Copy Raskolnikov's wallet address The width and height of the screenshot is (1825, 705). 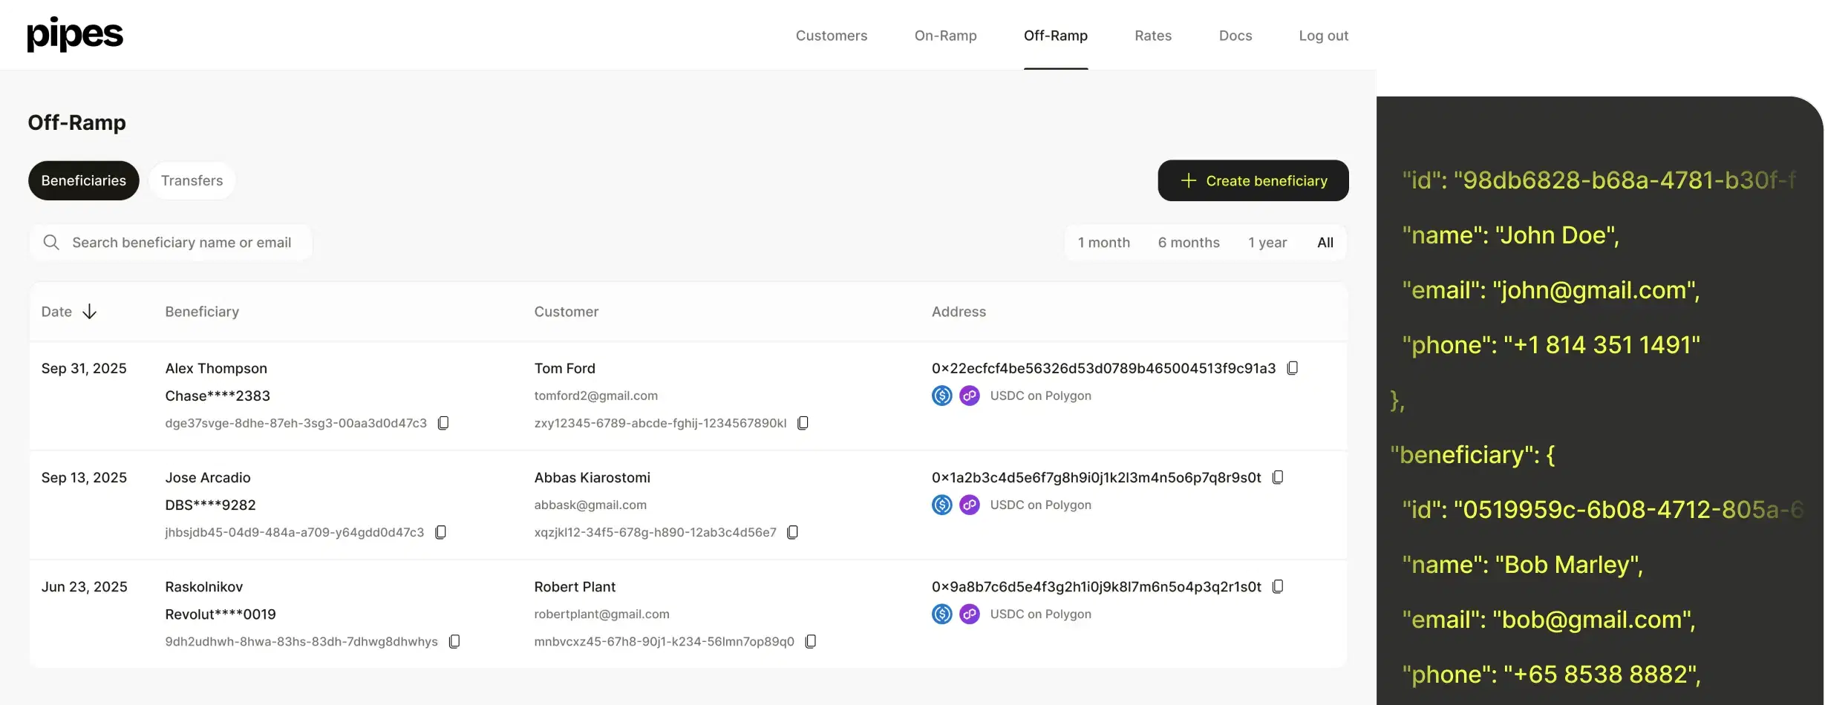[x=1278, y=586]
